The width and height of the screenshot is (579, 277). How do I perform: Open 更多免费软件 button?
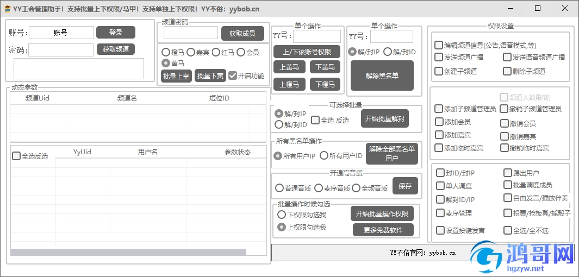click(x=383, y=230)
